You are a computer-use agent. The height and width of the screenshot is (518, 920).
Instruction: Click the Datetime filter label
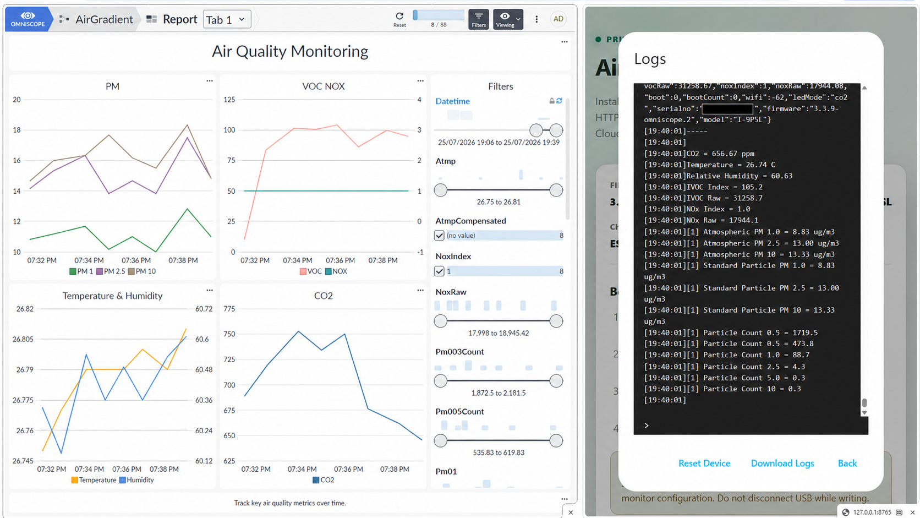pos(452,101)
